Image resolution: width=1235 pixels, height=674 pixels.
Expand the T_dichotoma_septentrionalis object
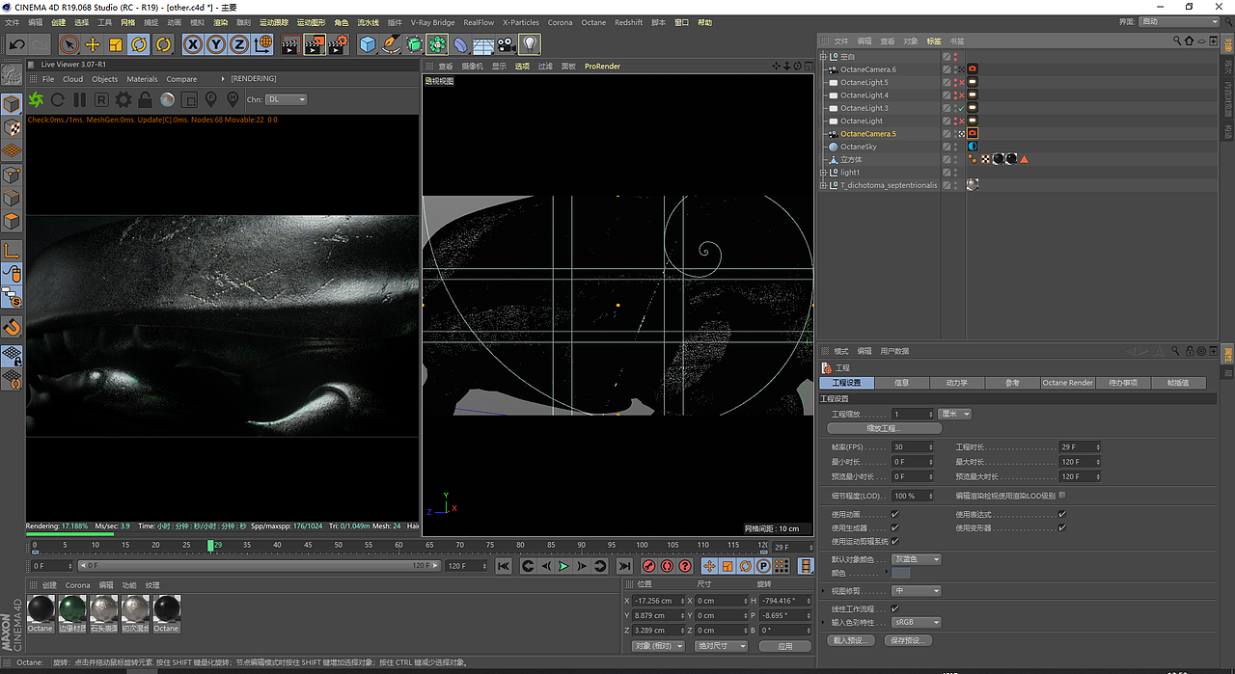(x=824, y=185)
